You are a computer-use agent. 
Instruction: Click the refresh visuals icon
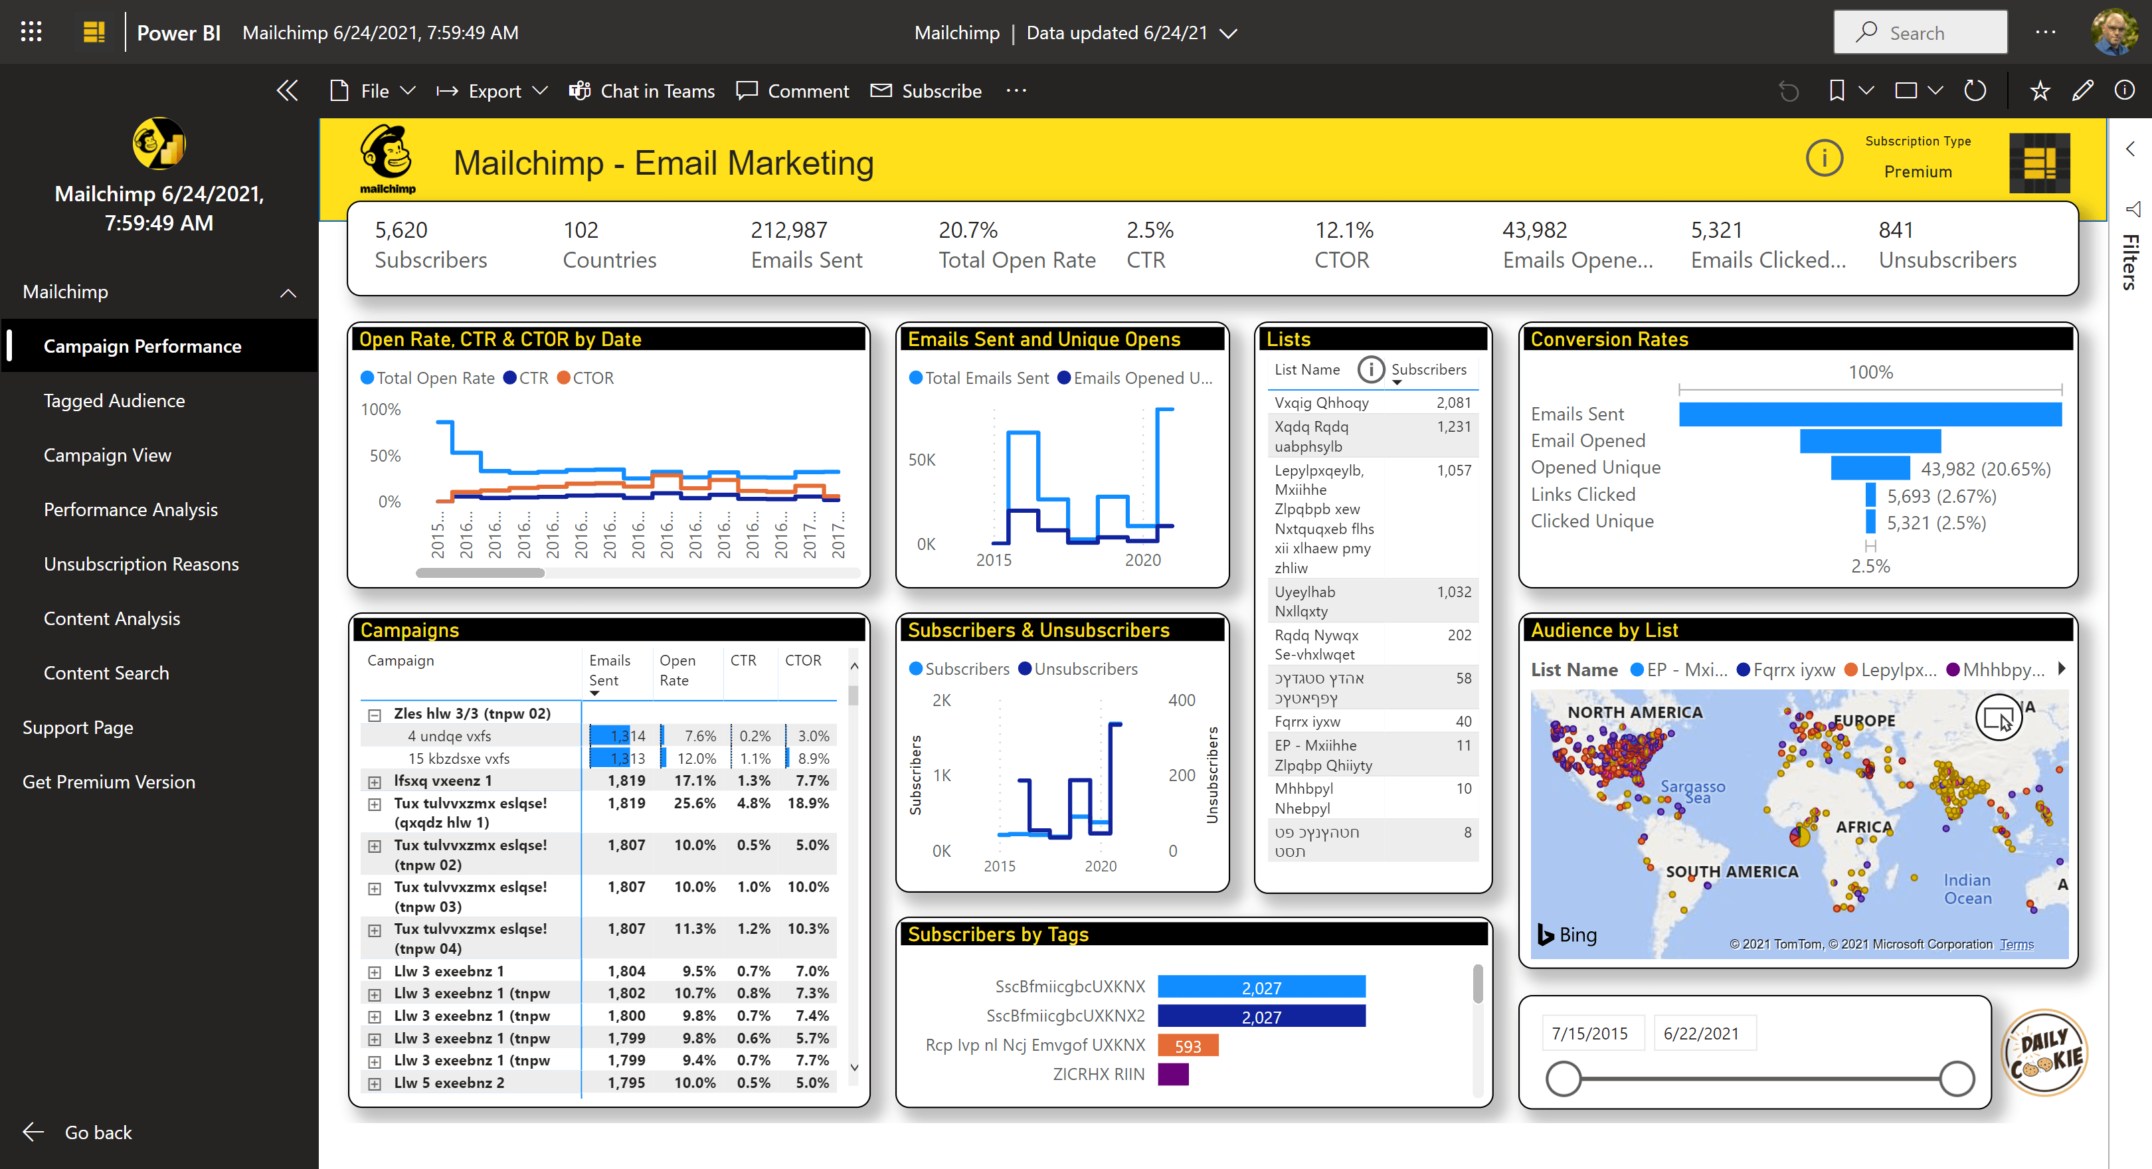(1975, 90)
